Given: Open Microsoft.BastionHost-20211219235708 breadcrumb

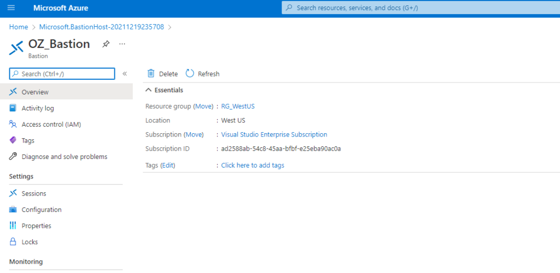Looking at the screenshot, I should pyautogui.click(x=101, y=27).
